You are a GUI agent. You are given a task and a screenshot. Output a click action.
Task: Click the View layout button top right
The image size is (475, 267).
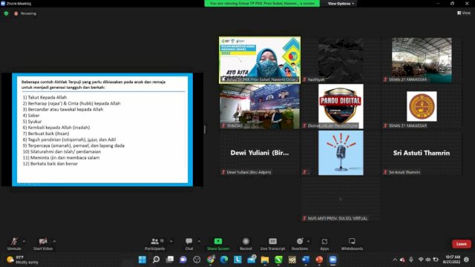click(464, 13)
